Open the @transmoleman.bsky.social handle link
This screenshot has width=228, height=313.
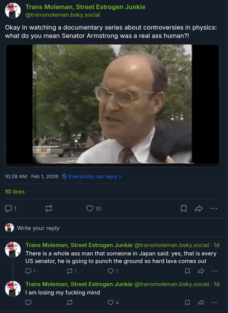pos(62,15)
